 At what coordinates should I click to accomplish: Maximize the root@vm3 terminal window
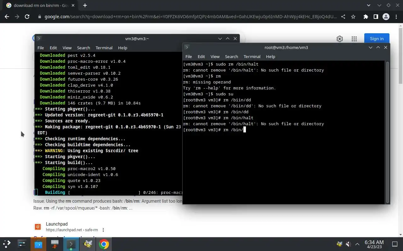tap(378, 47)
